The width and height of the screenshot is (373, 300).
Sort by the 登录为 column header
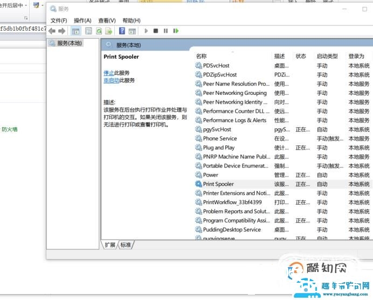tap(356, 56)
